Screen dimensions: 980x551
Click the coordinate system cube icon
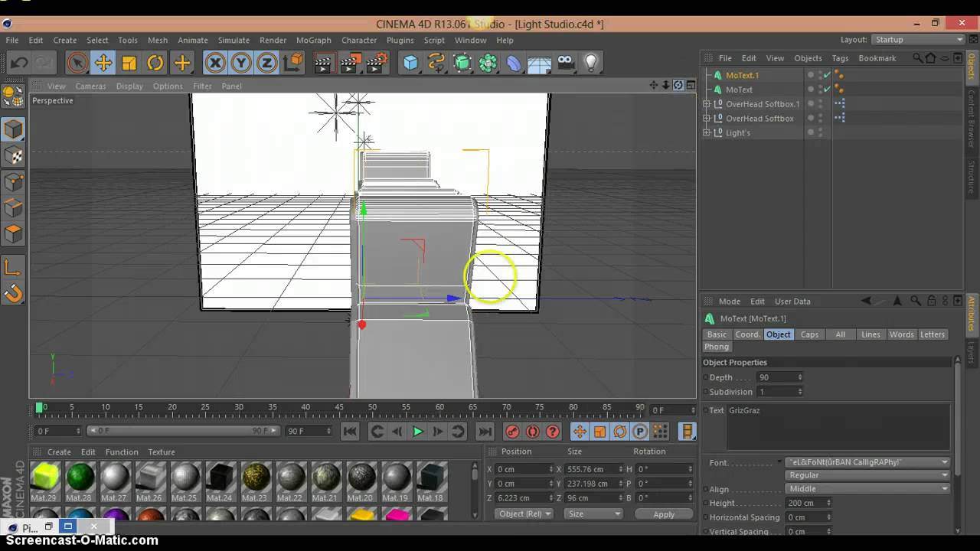292,63
